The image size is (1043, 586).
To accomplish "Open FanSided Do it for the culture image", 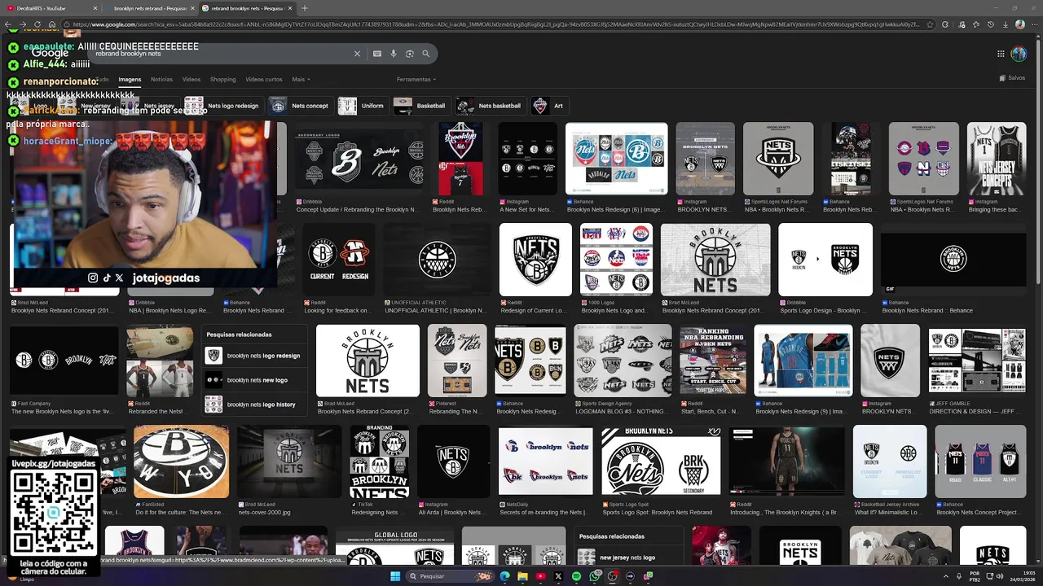I will point(181,461).
